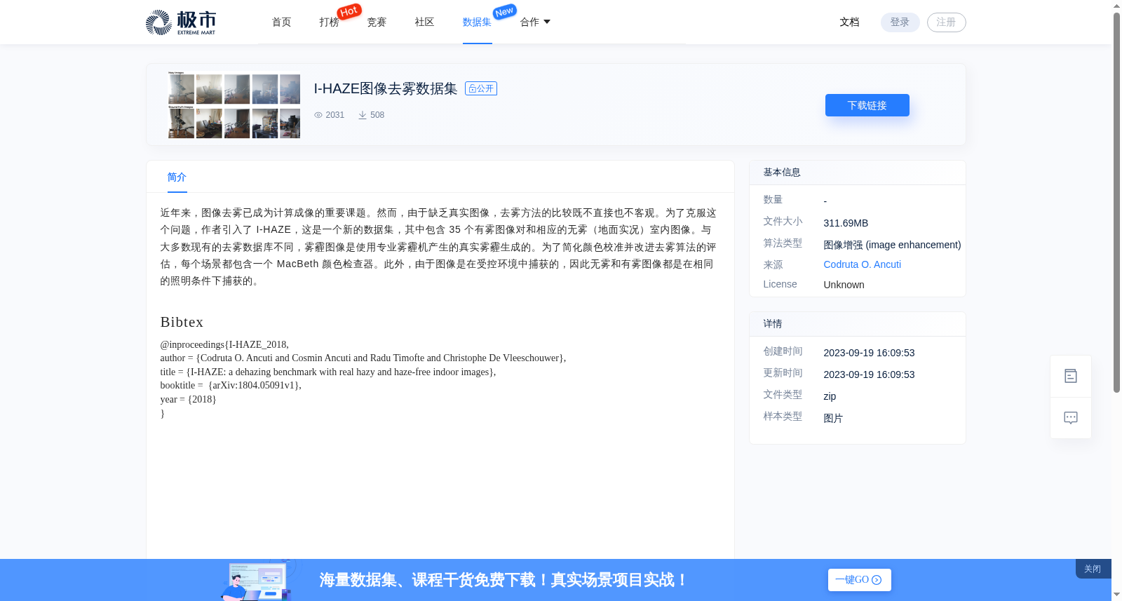This screenshot has height=601, width=1122.
Task: Click the document icon in floating sidebar
Action: (1071, 376)
